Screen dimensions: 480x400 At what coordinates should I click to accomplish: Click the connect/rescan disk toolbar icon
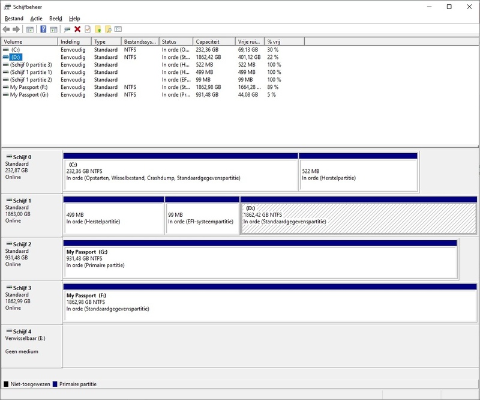67,29
